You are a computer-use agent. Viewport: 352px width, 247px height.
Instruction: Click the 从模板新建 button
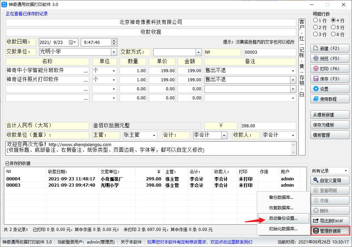point(330,115)
